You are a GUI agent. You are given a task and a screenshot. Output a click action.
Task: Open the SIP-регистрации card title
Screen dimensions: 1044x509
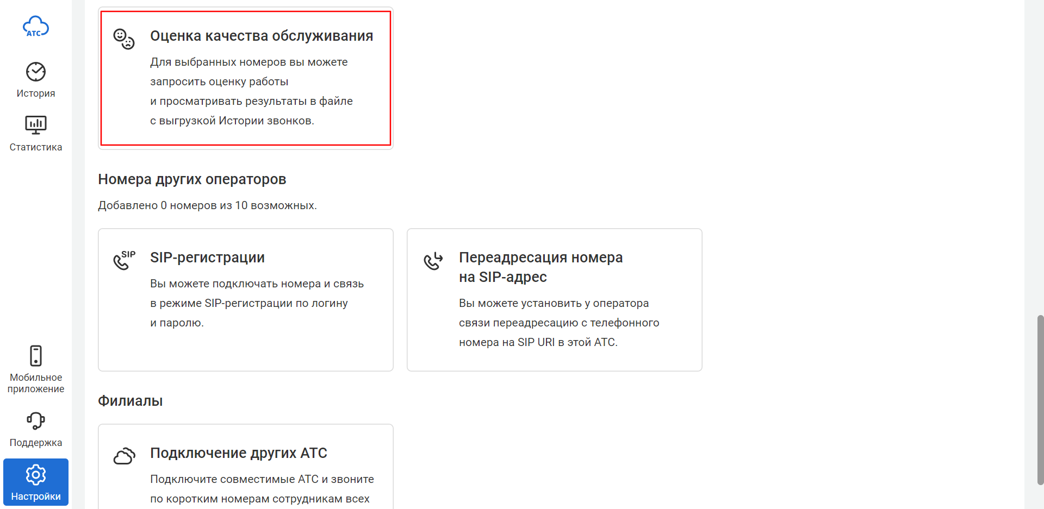point(207,257)
